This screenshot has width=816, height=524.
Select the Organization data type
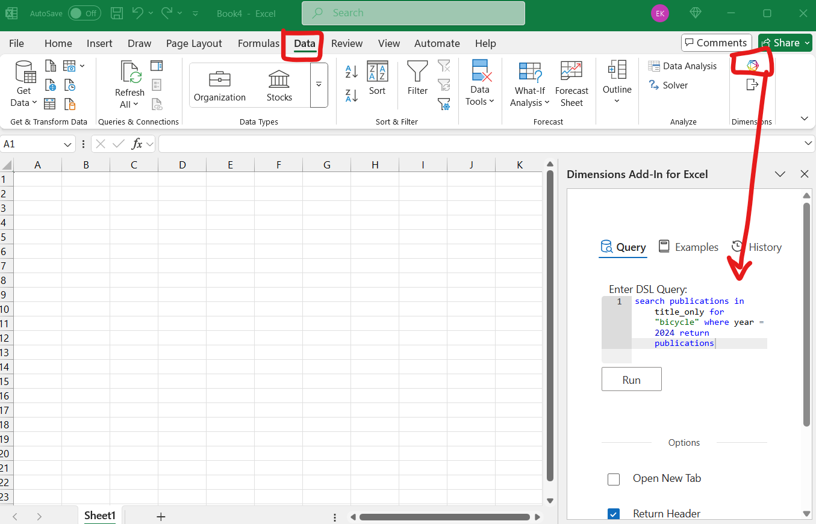219,84
